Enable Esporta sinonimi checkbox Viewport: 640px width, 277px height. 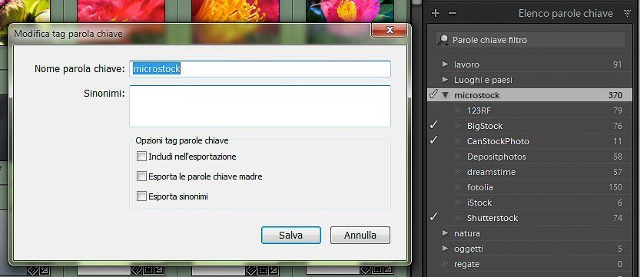(x=141, y=196)
